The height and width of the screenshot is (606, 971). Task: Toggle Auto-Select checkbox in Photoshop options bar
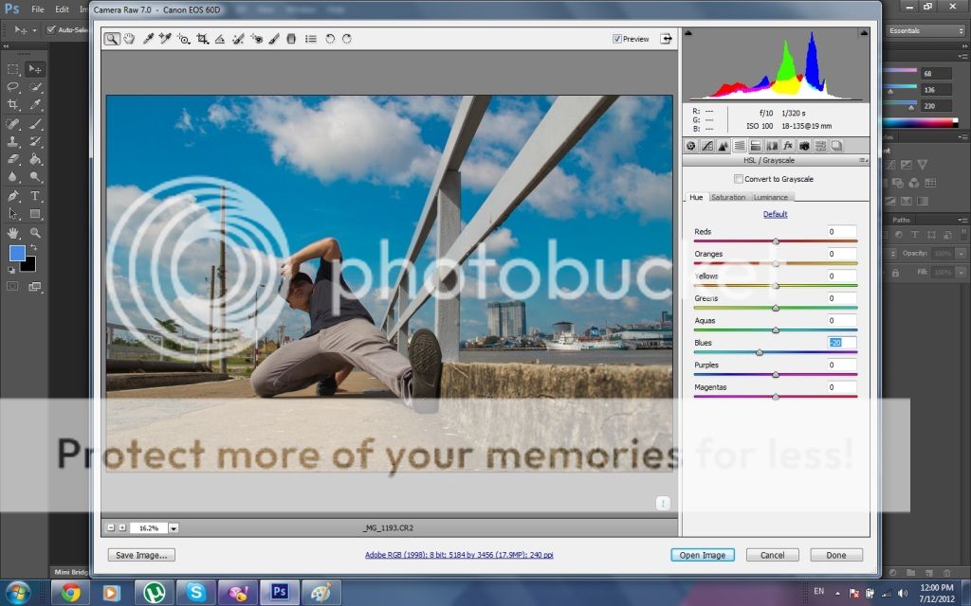click(51, 29)
